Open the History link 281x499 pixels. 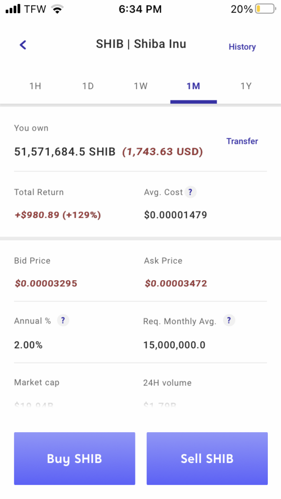[x=242, y=47]
